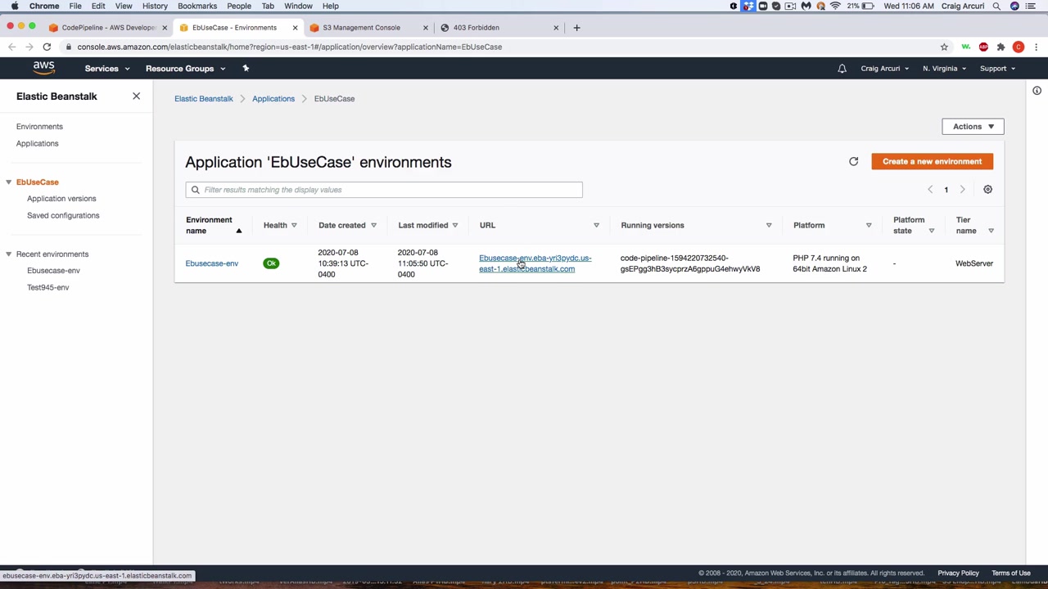Open a new browser tab
This screenshot has height=589, width=1048.
[576, 28]
